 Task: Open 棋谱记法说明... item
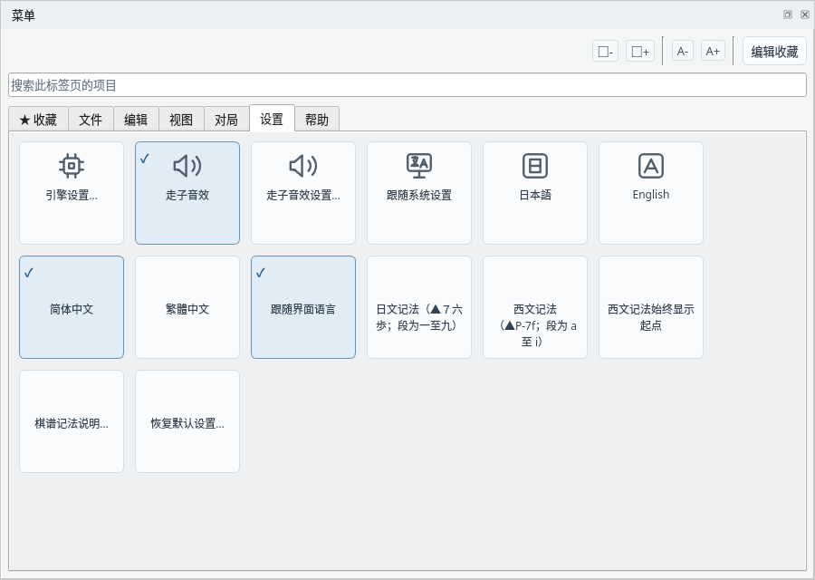point(72,421)
